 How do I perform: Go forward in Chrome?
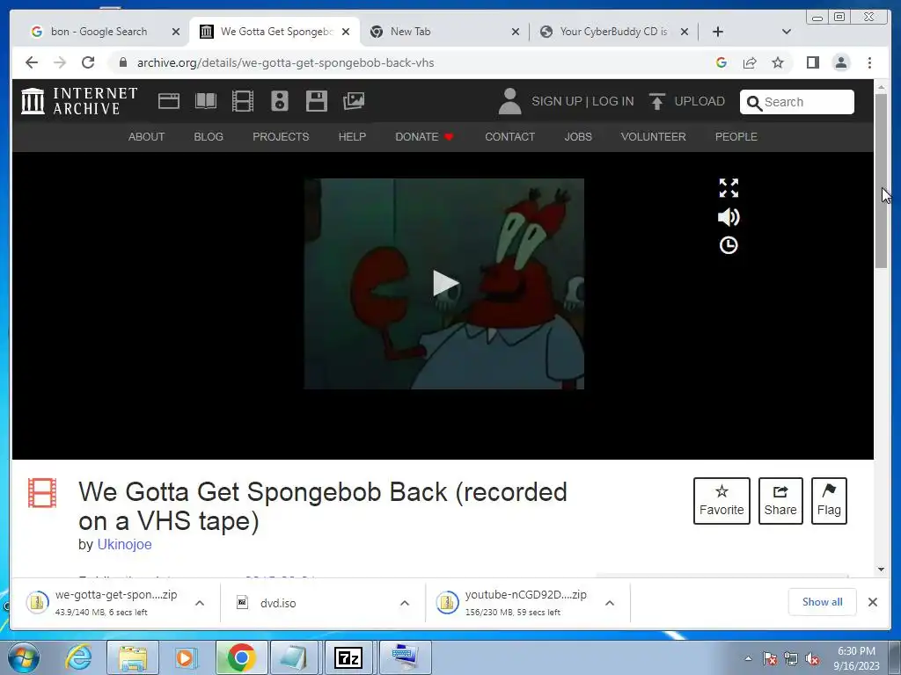tap(60, 62)
